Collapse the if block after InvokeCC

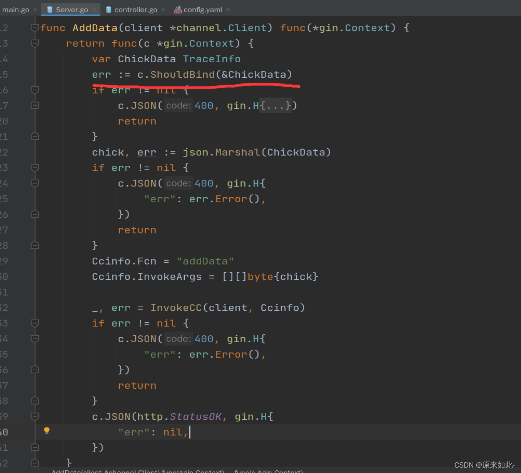click(x=35, y=323)
